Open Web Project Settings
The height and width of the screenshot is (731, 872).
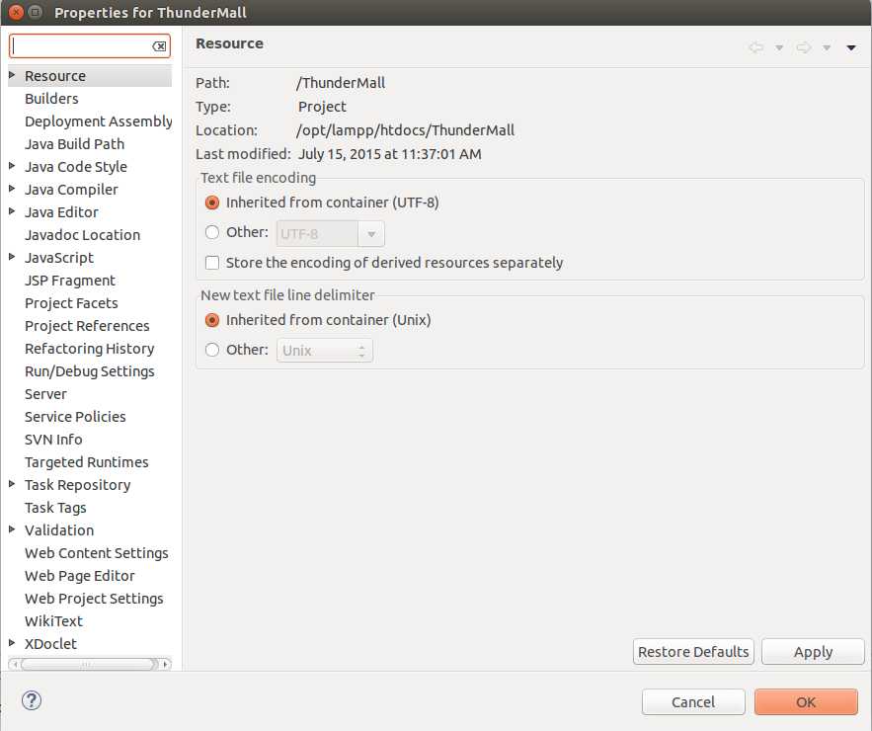click(94, 599)
